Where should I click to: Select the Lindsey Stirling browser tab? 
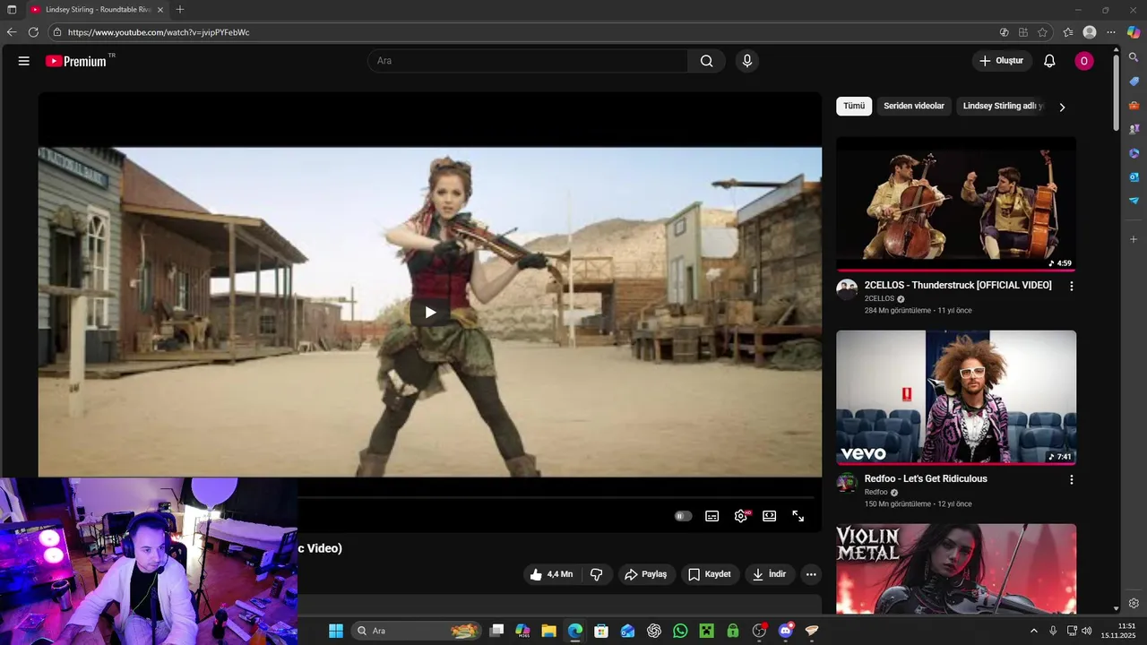pyautogui.click(x=97, y=9)
